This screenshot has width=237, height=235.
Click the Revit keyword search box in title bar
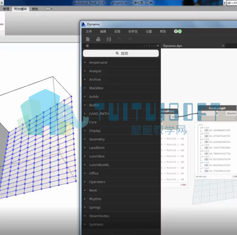point(232,3)
